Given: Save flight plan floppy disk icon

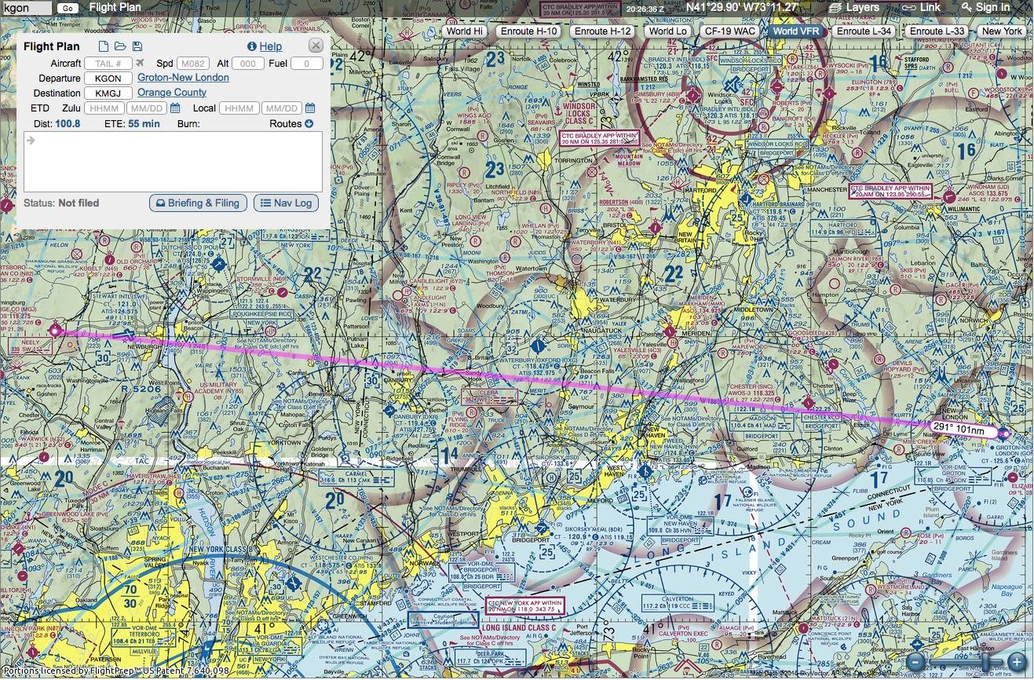Looking at the screenshot, I should (137, 47).
